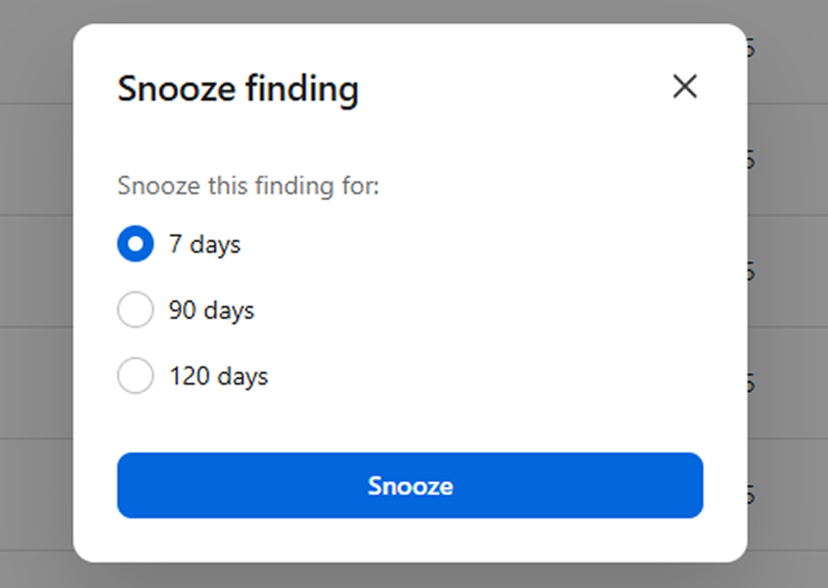Click the text label 120 days
Image resolution: width=828 pixels, height=588 pixels.
pyautogui.click(x=219, y=376)
